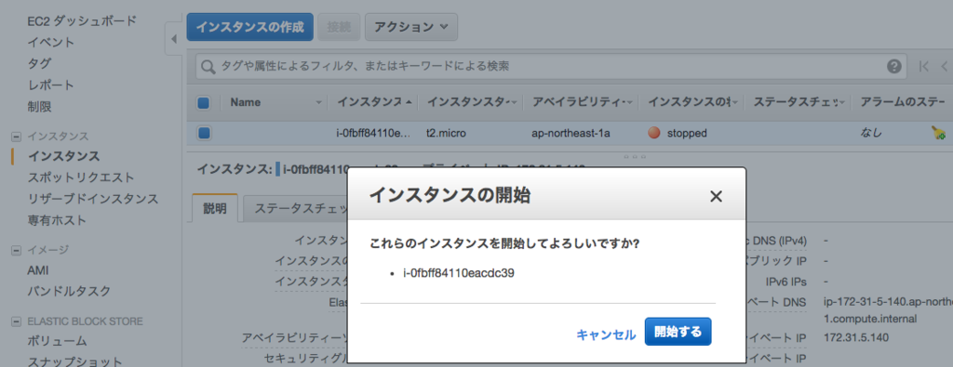Image resolution: width=953 pixels, height=367 pixels.
Task: Open ボリューム in sidebar
Action: click(x=57, y=342)
